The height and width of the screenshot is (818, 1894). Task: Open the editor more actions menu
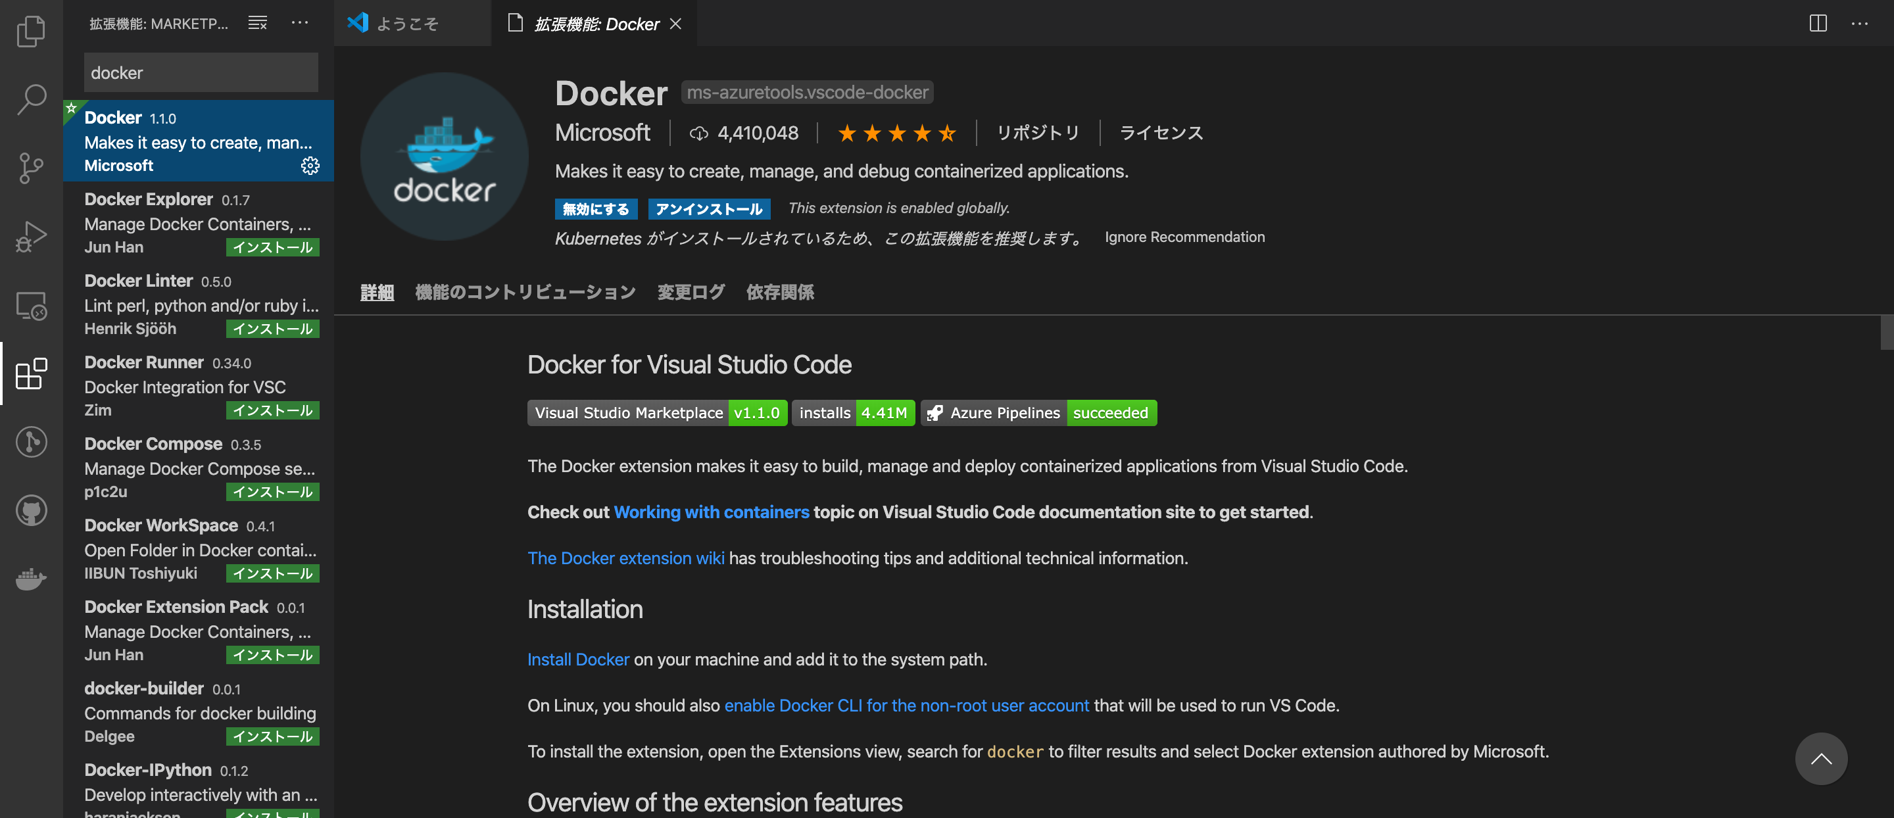(x=1860, y=23)
